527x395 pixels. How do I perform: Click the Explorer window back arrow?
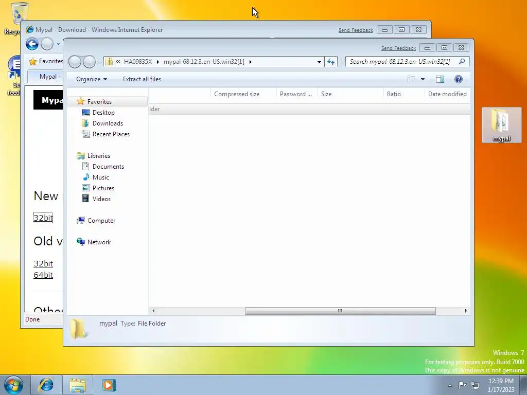coord(75,62)
